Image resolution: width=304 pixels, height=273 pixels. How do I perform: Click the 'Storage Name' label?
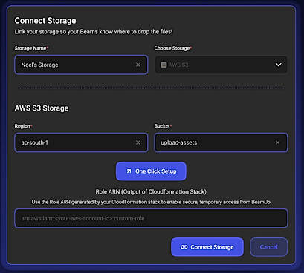tap(30, 48)
